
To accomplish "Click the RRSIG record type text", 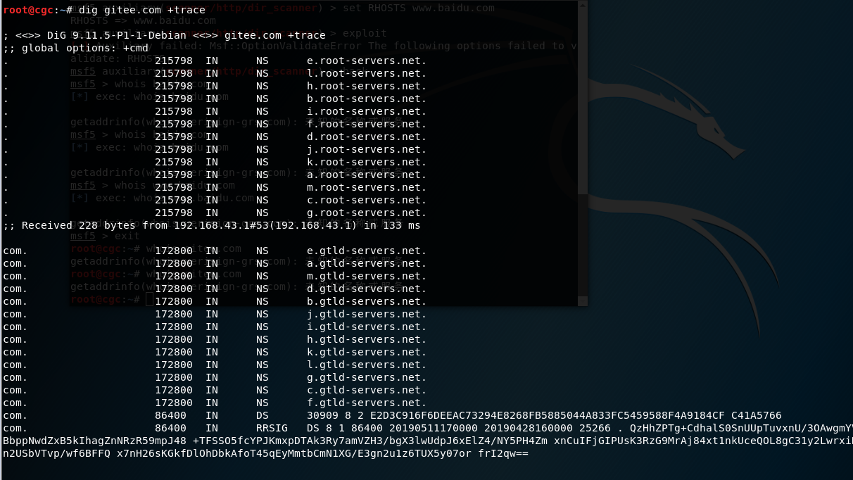I will 272,428.
